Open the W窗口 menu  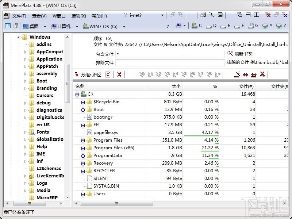tap(59, 16)
